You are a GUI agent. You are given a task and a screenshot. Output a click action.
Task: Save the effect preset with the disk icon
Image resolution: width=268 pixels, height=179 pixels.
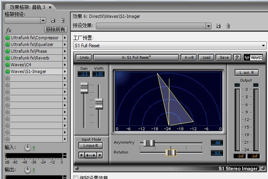click(218, 26)
